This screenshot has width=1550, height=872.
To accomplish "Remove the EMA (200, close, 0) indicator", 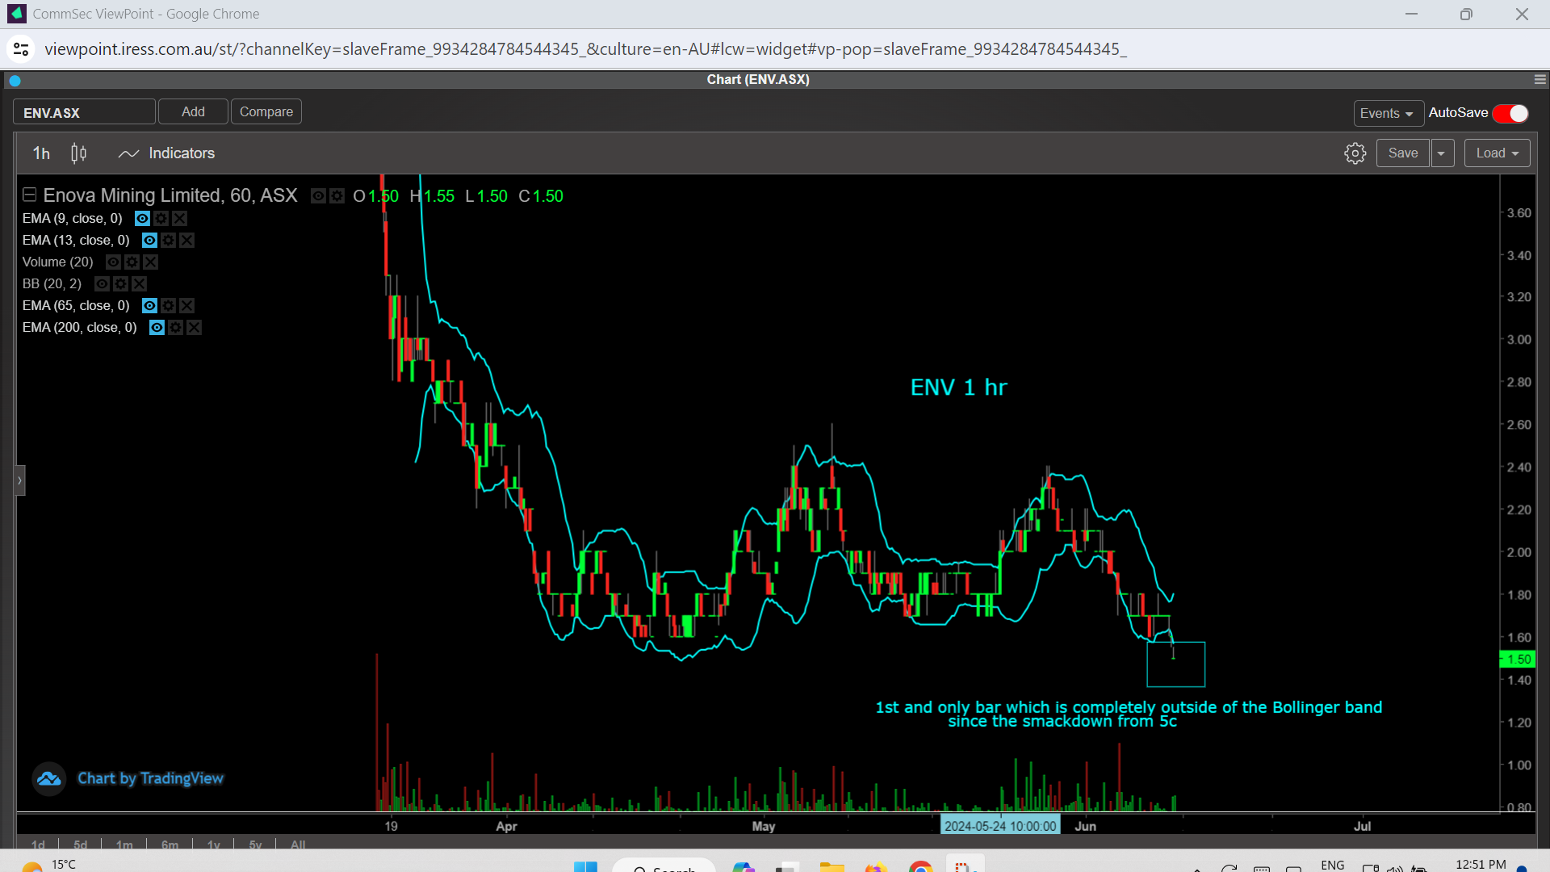I will pyautogui.click(x=194, y=328).
